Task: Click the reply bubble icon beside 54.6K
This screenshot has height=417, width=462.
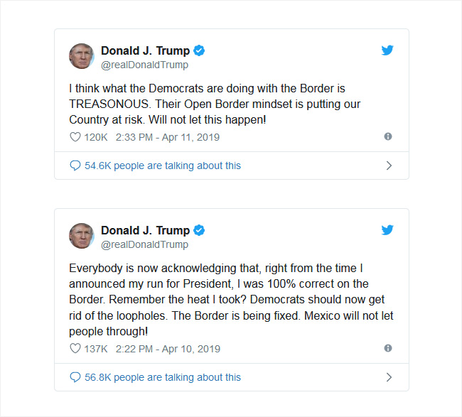Action: click(x=75, y=166)
